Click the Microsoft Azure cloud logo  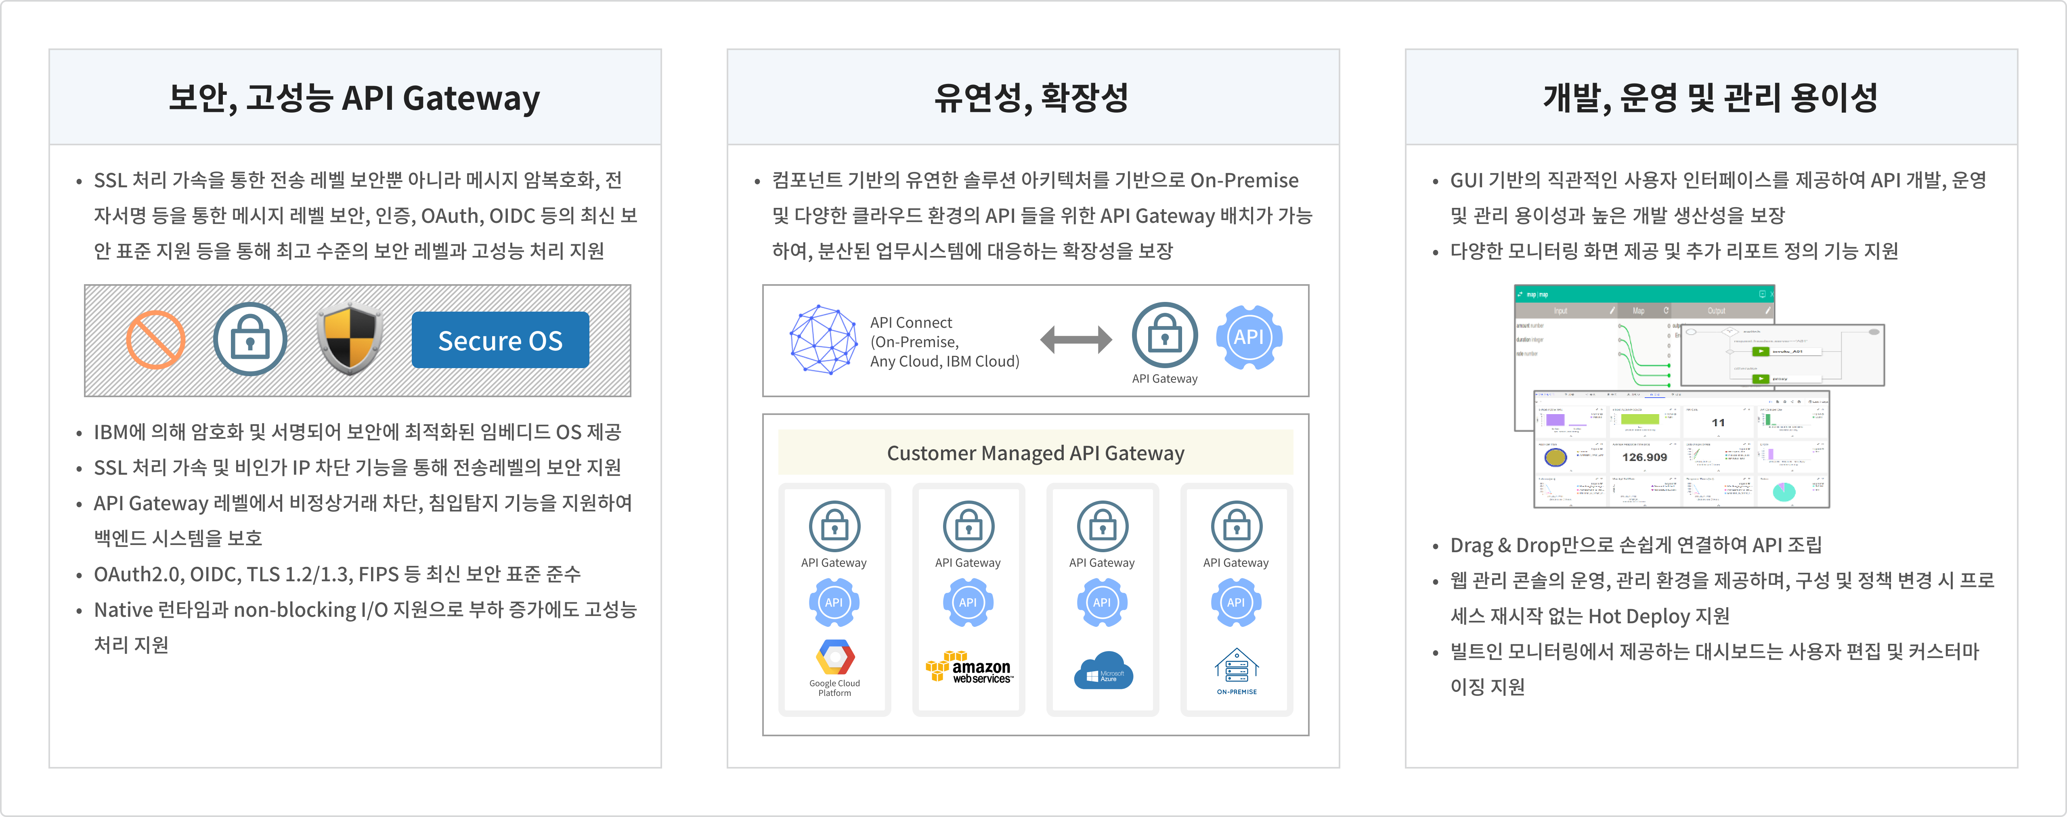click(x=1103, y=670)
